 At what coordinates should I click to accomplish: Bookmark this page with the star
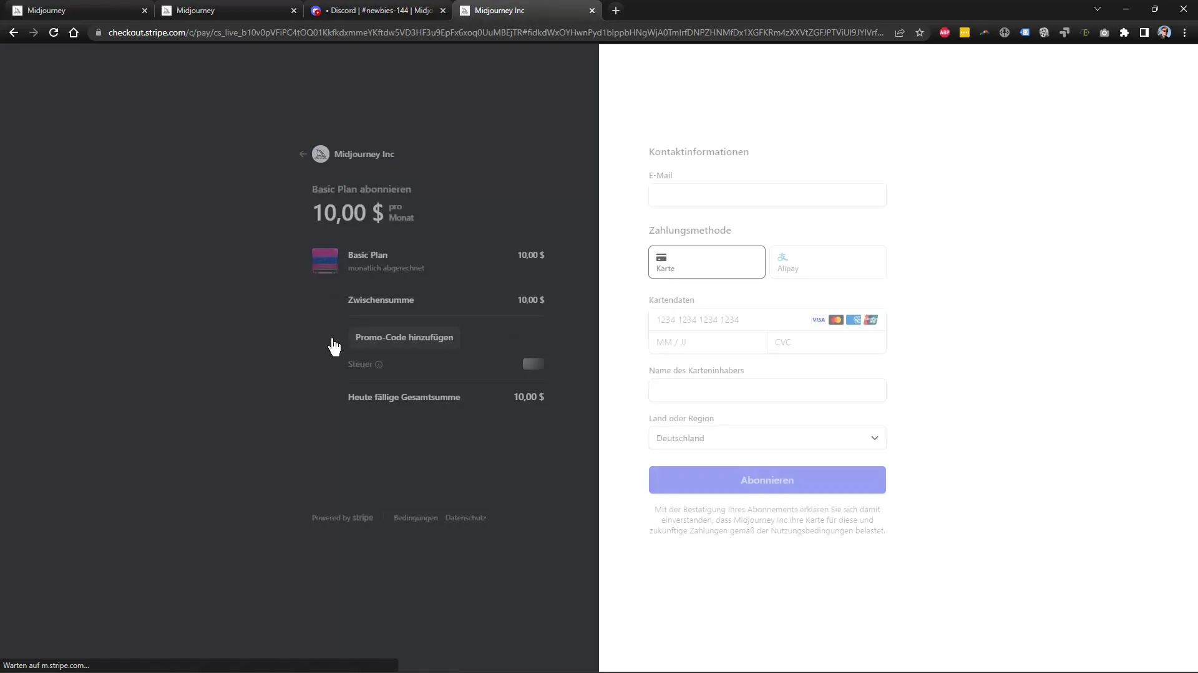coord(920,32)
